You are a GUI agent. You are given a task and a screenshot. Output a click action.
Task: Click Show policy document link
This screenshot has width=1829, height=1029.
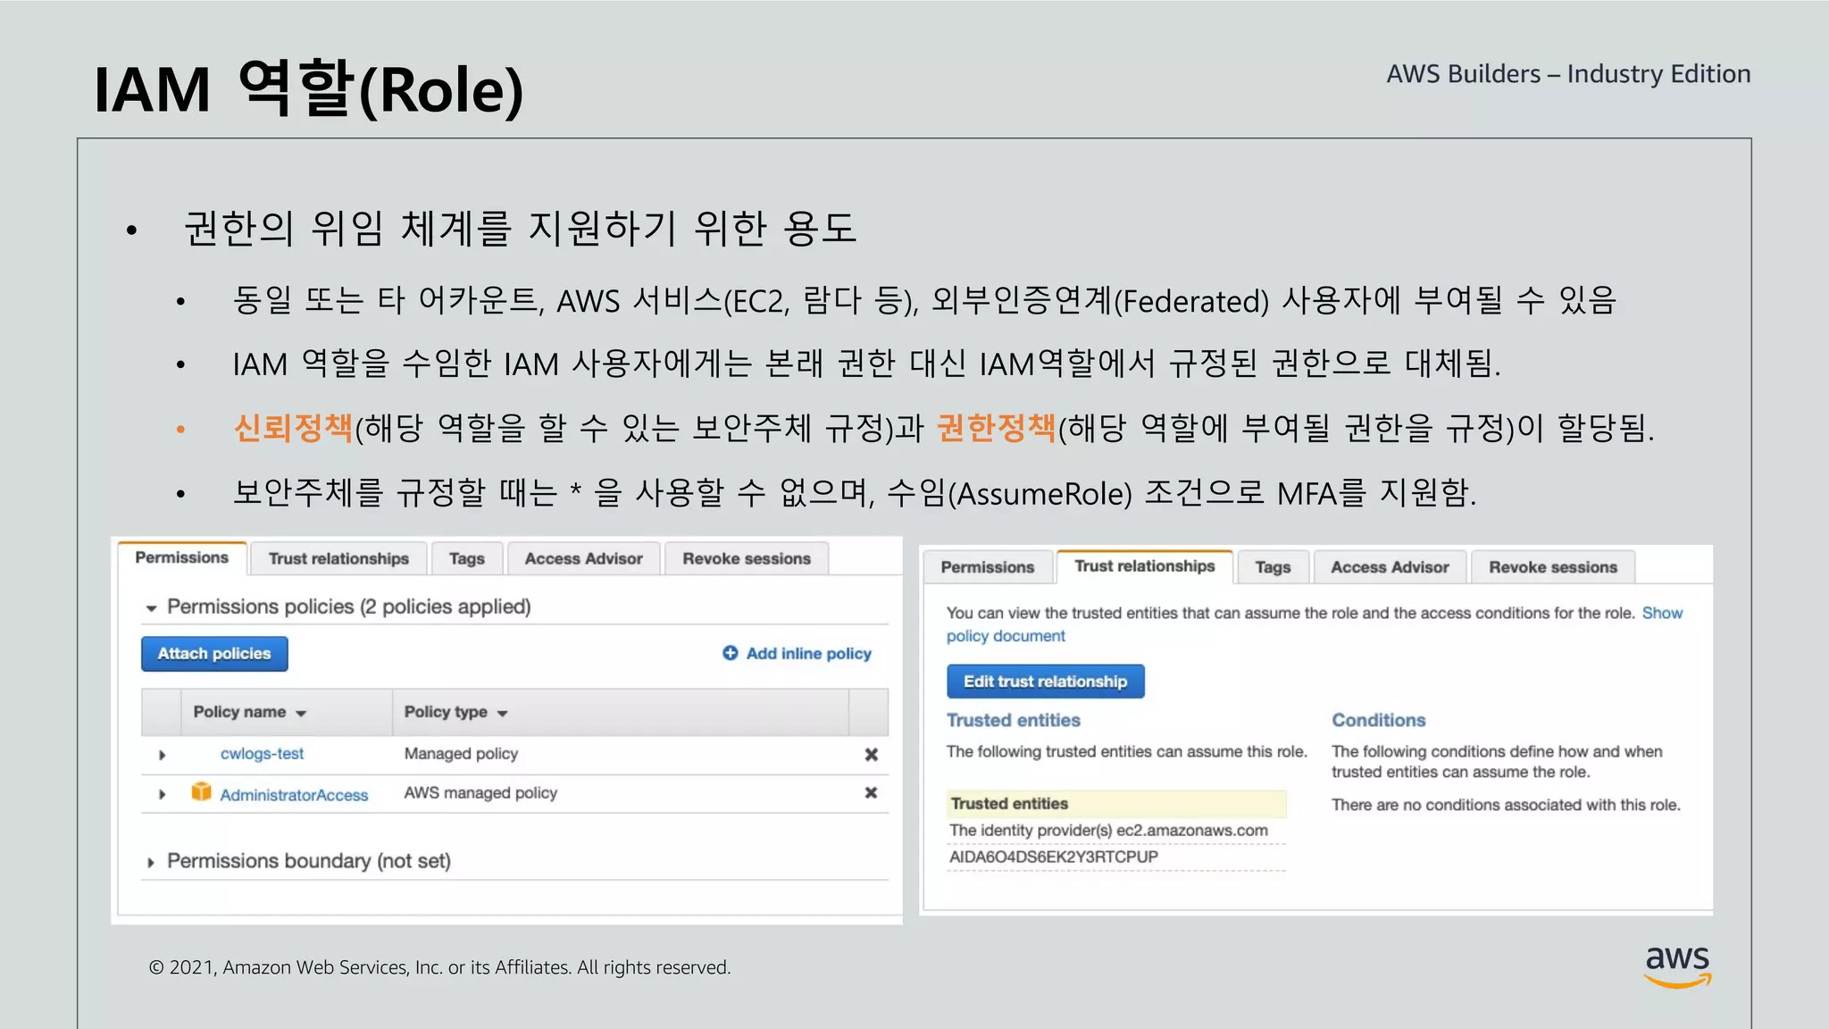[x=1315, y=624]
